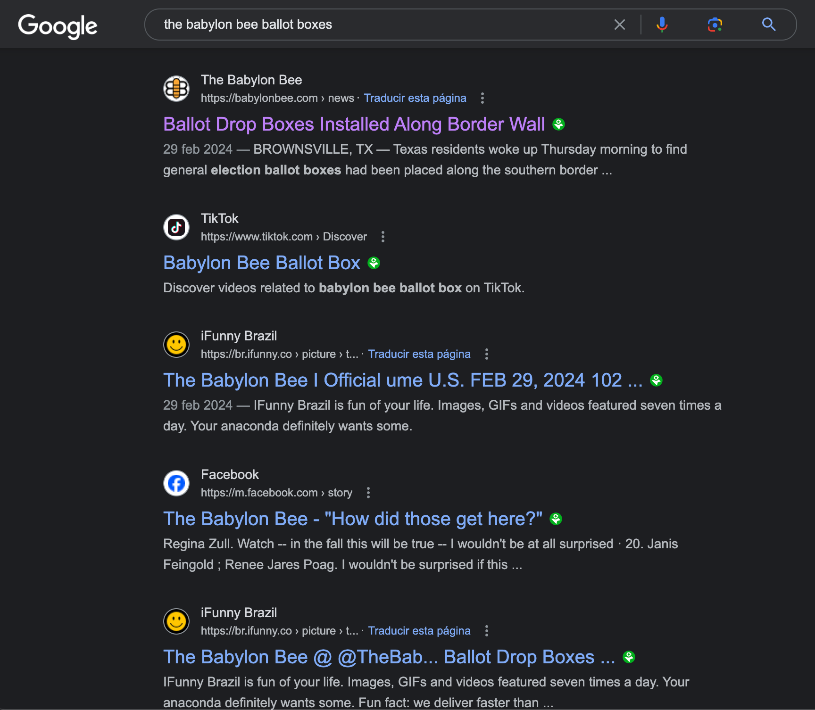Click the TikTok favicon icon

[176, 227]
